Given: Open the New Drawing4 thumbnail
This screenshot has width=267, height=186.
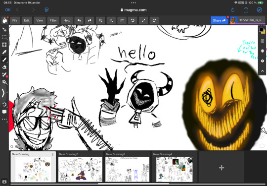Looking at the screenshot, I should pyautogui.click(x=174, y=167).
